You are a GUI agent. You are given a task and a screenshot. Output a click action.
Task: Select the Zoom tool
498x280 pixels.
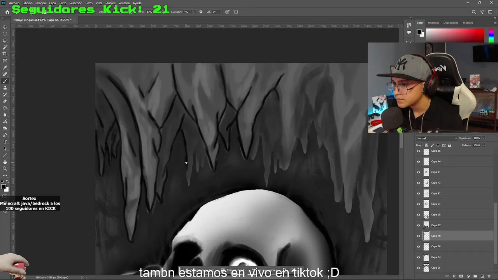(x=5, y=168)
